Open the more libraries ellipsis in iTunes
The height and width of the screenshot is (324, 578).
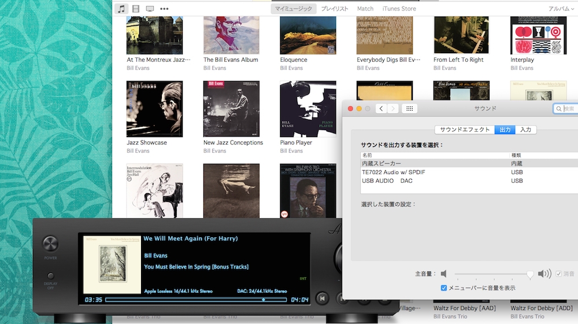[164, 9]
